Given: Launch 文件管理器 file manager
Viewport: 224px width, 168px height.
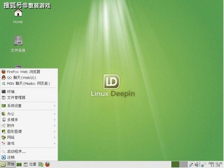Looking at the screenshot, I should (x=29, y=98).
